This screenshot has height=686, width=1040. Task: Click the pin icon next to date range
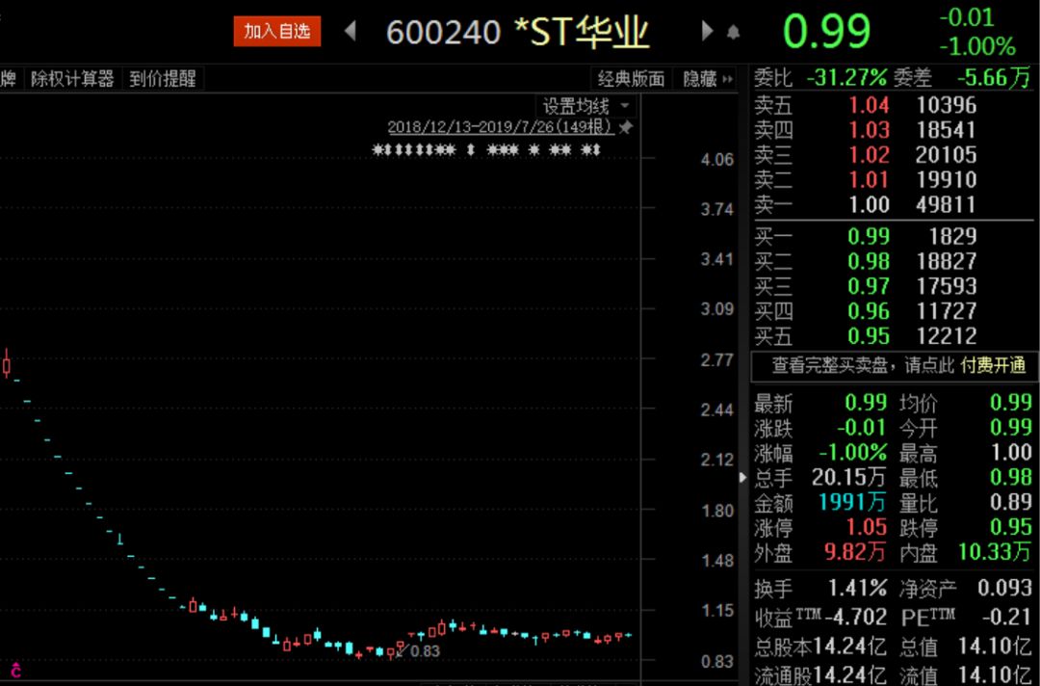[626, 127]
